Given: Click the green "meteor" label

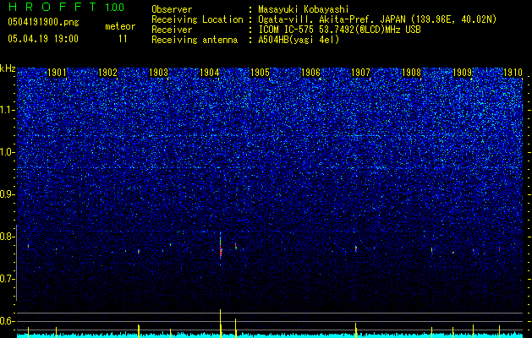Looking at the screenshot, I should (x=120, y=26).
